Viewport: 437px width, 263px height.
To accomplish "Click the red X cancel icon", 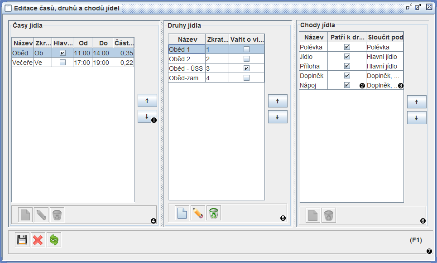I will 38,240.
